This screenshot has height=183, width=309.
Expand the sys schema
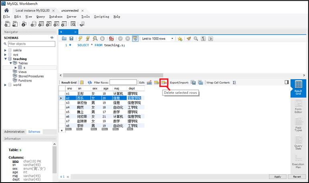[5, 55]
